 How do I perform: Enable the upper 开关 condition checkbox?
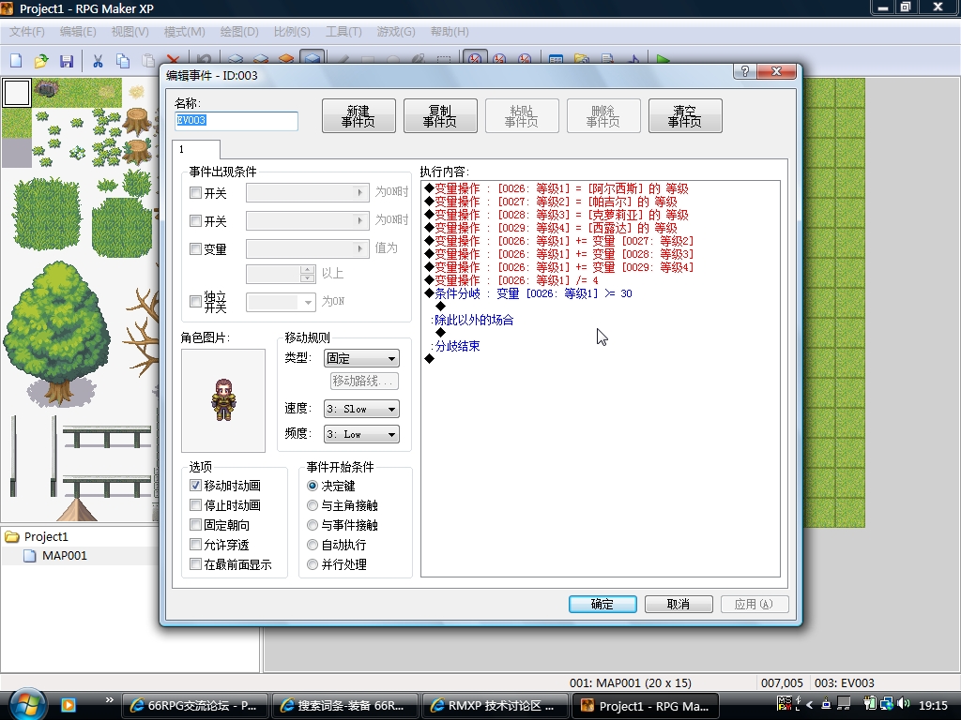(195, 193)
